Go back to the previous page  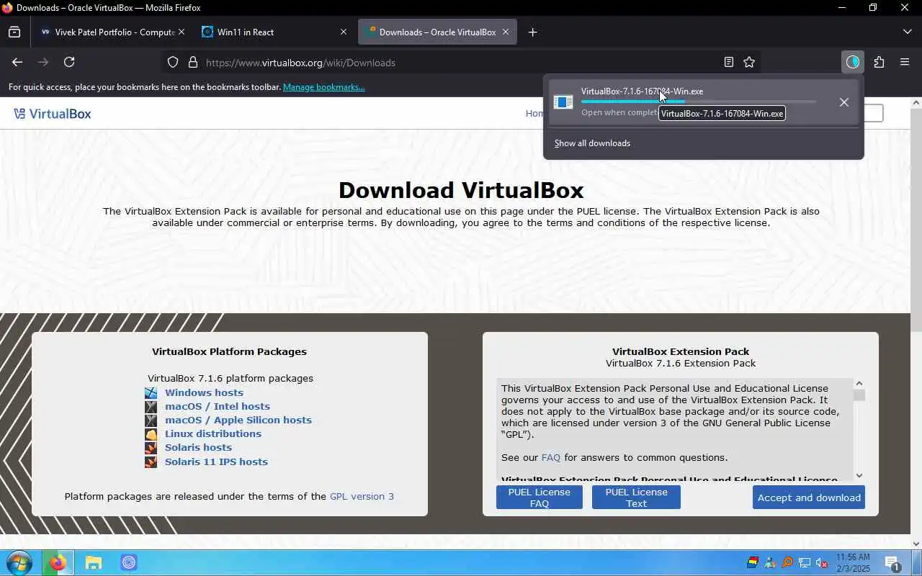17,63
